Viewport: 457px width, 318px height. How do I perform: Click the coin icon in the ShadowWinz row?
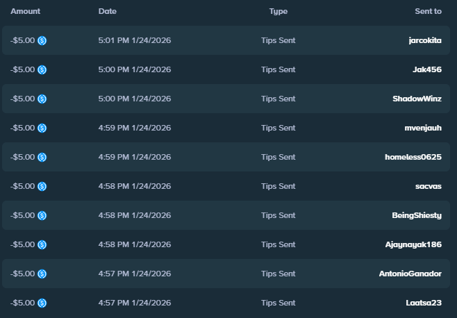coord(42,99)
